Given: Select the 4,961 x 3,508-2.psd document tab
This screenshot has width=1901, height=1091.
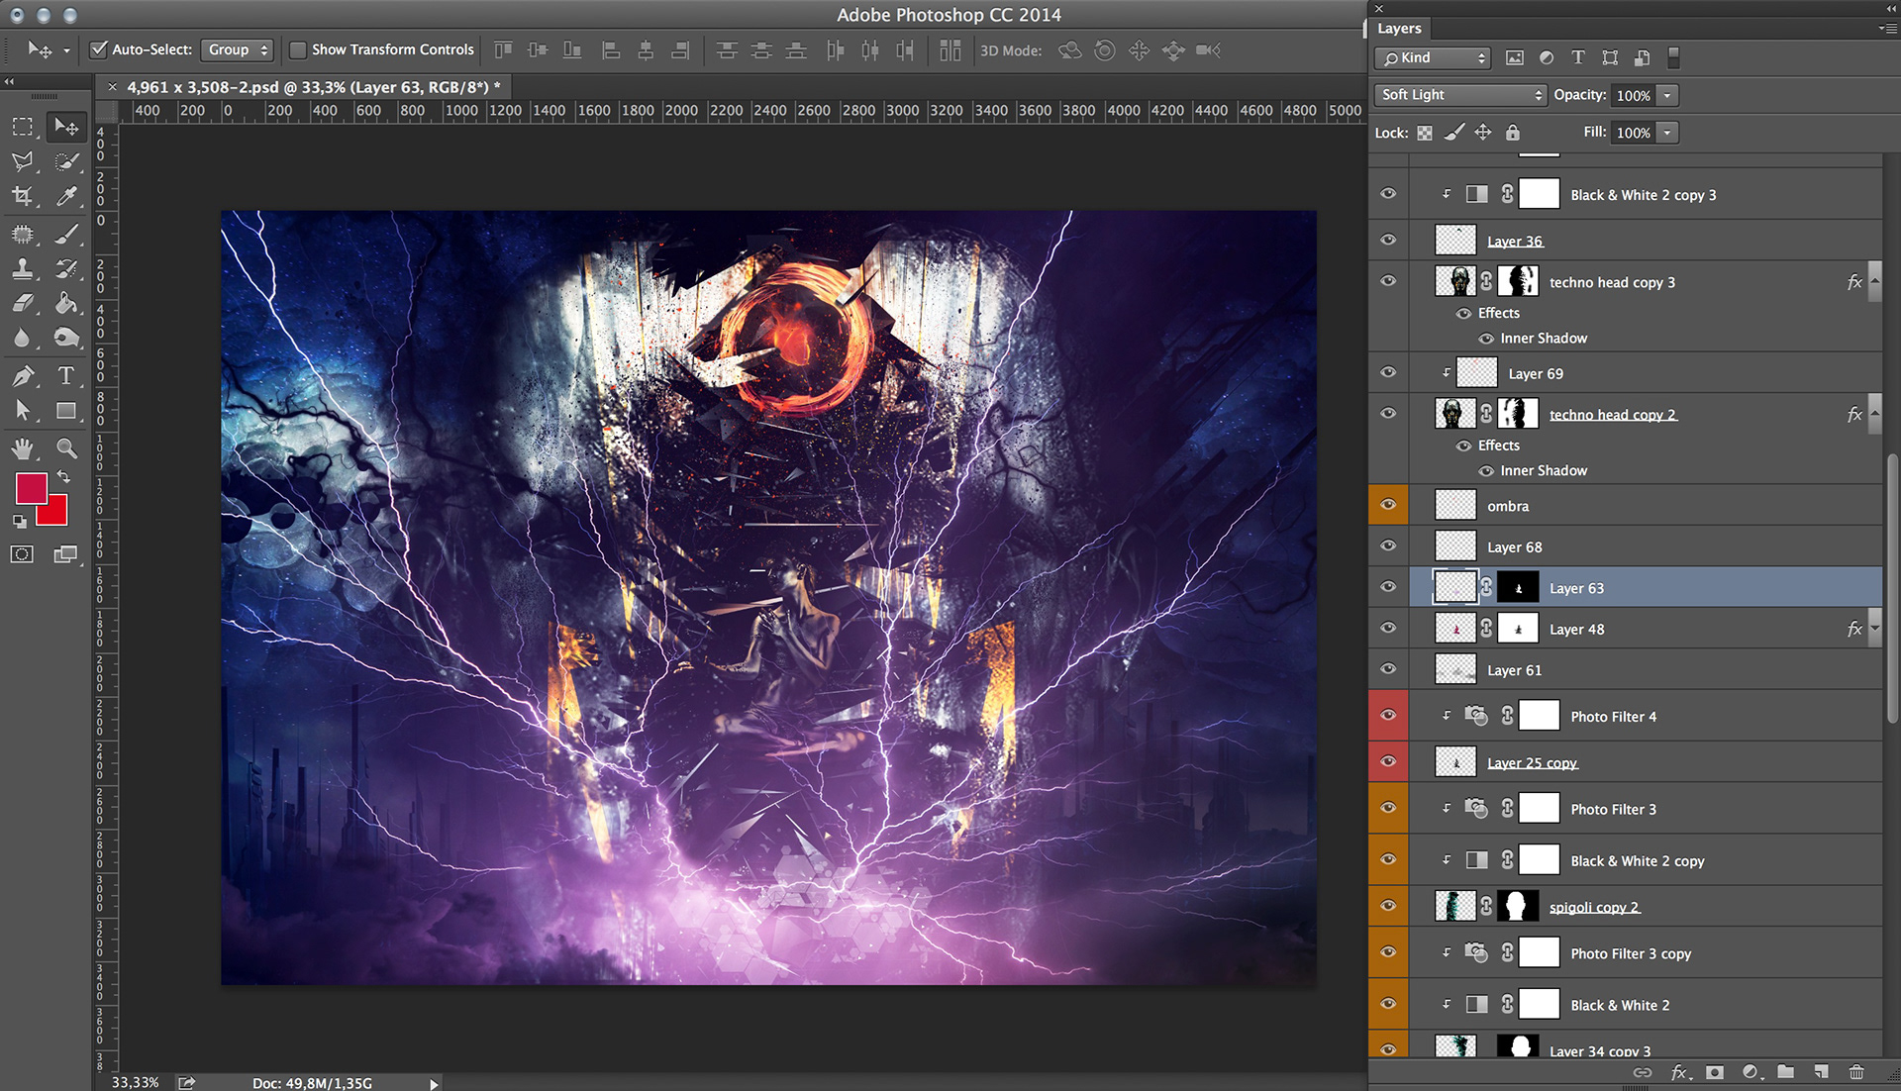Looking at the screenshot, I should pyautogui.click(x=312, y=87).
